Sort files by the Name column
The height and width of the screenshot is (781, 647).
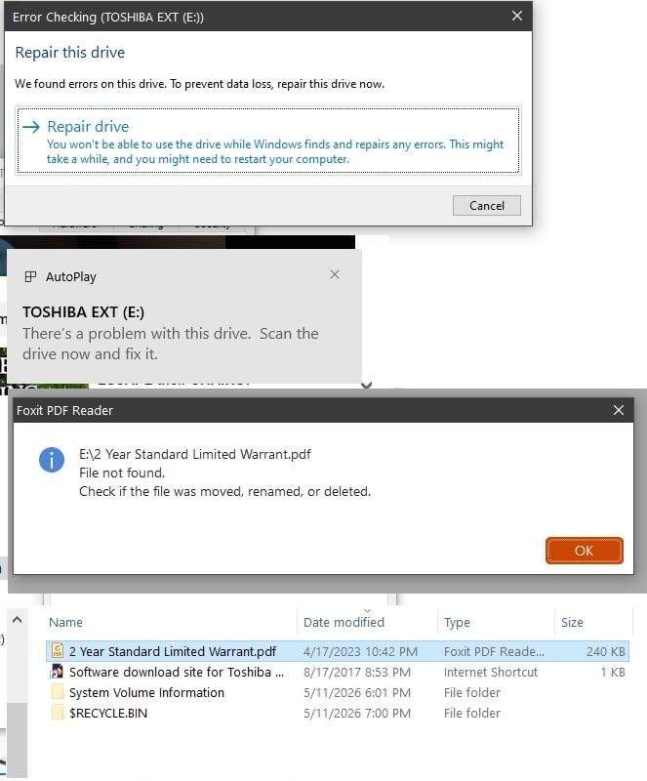[x=65, y=622]
